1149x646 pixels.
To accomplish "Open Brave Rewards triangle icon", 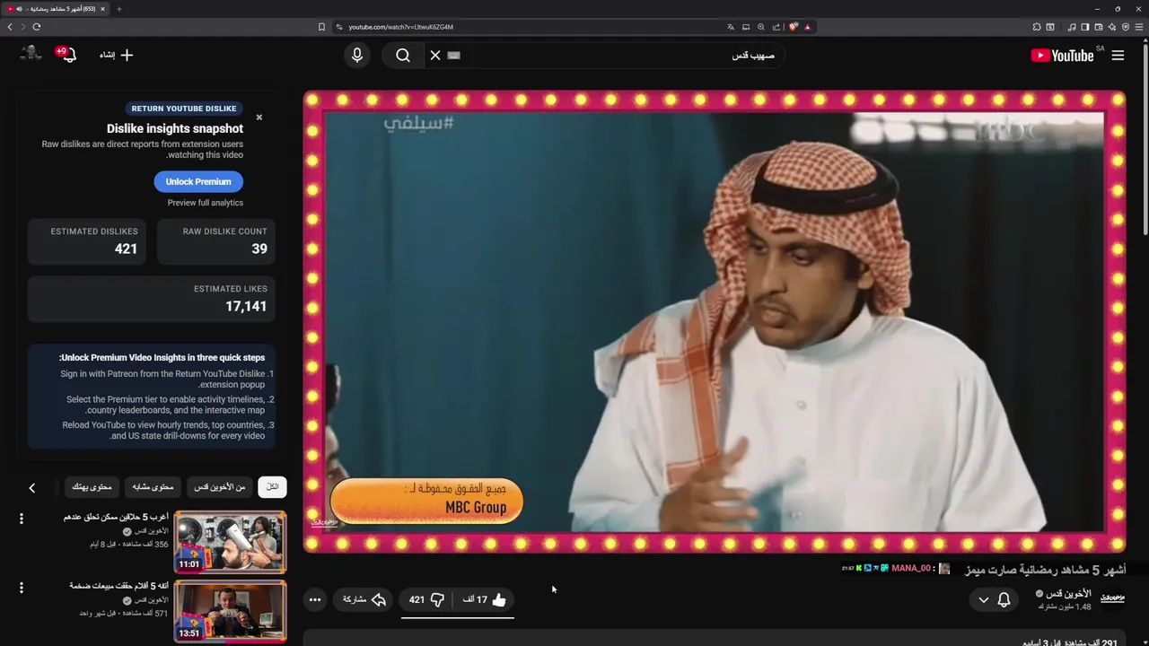I will click(x=807, y=27).
